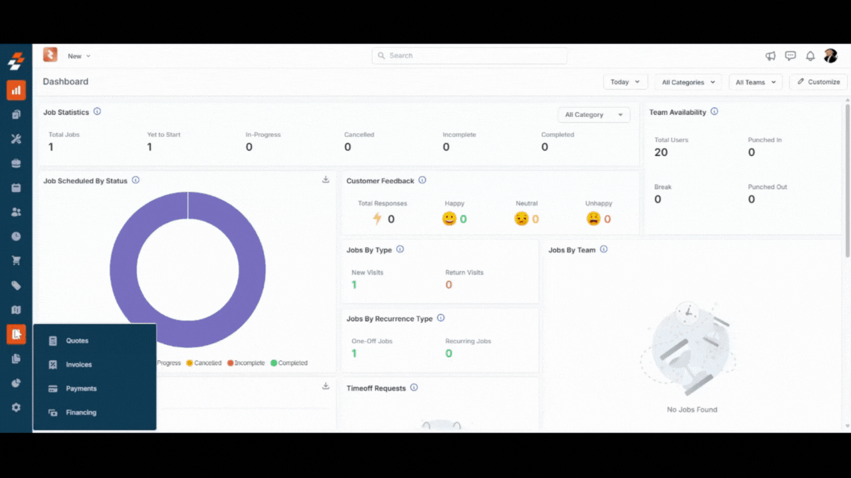The height and width of the screenshot is (478, 851).
Task: Open the wrench and screwdriver sidebar icon
Action: coord(16,139)
